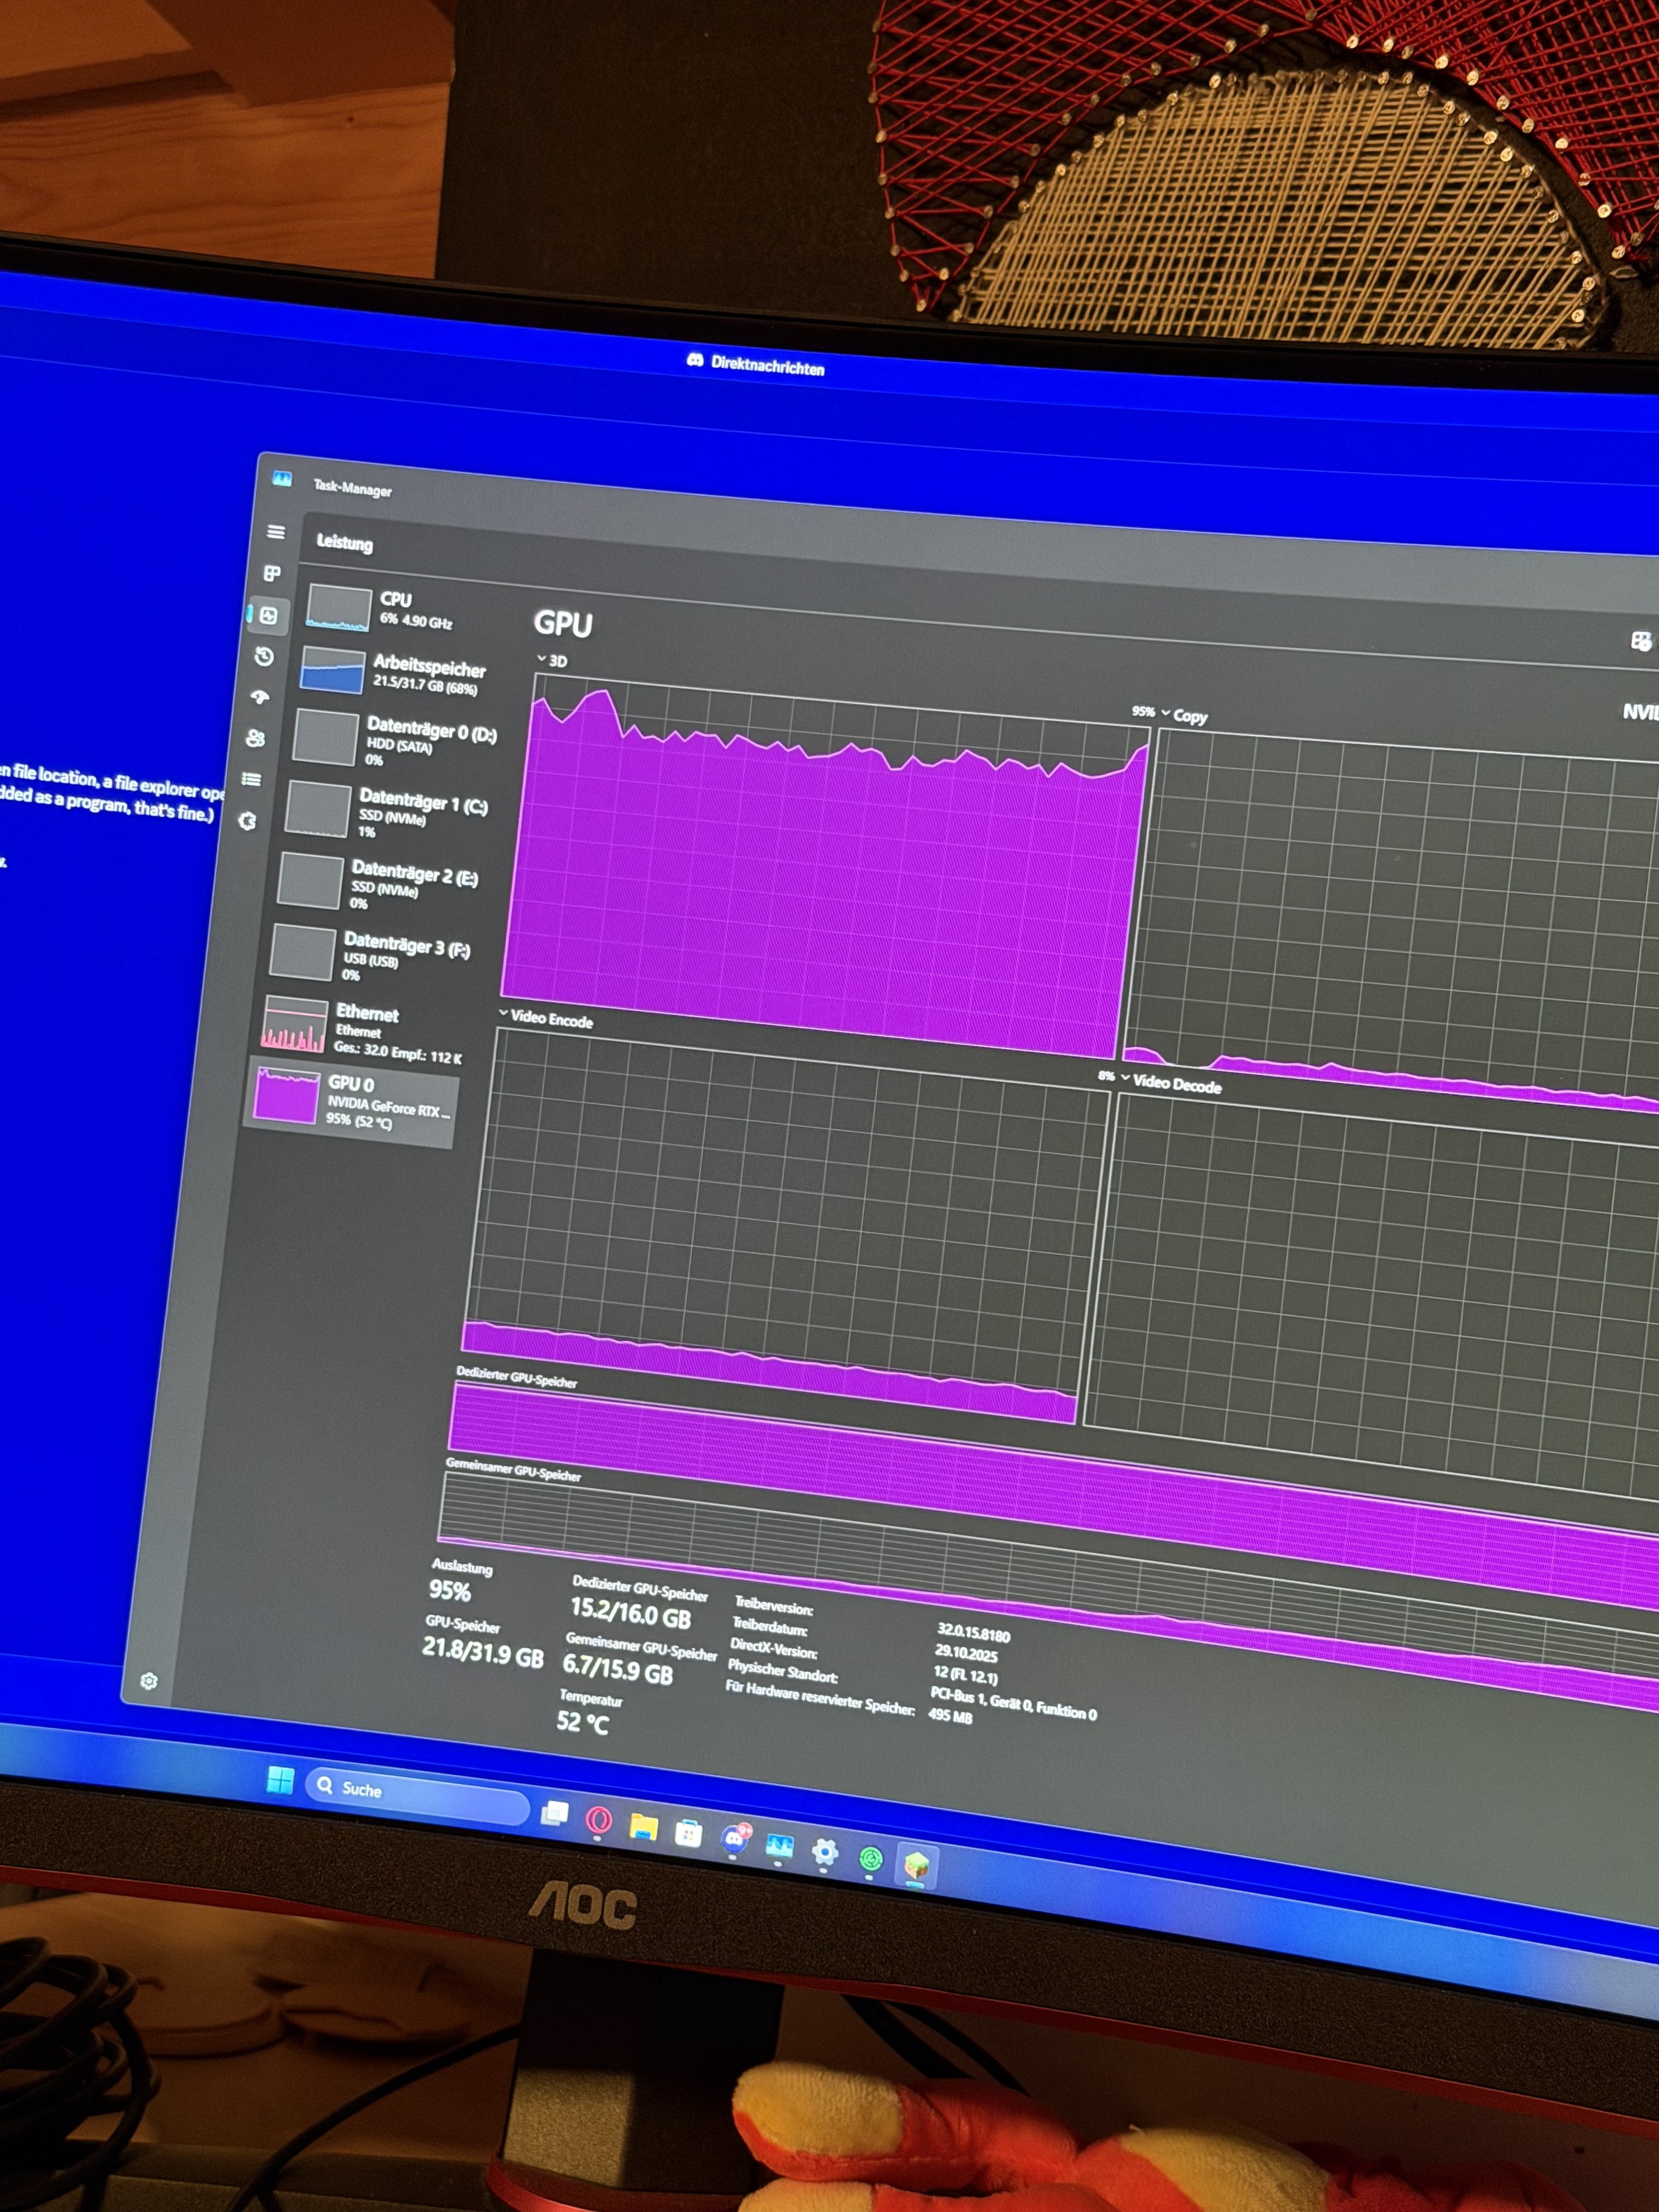
Task: Open the App history page icon
Action: [264, 656]
